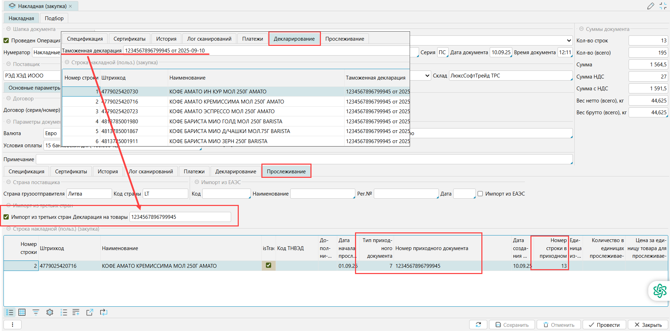Open table settings gear icon
The width and height of the screenshot is (670, 331).
click(50, 312)
